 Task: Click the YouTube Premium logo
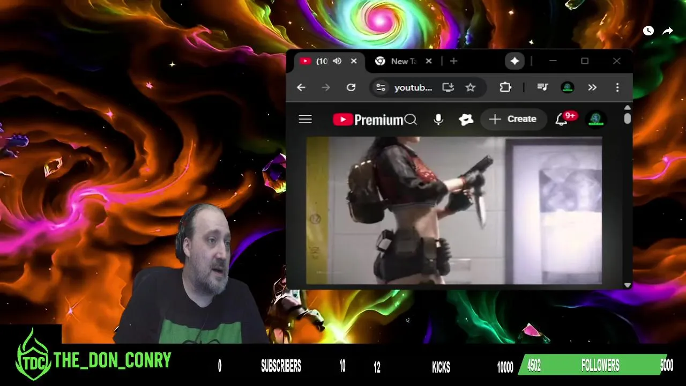pyautogui.click(x=368, y=120)
